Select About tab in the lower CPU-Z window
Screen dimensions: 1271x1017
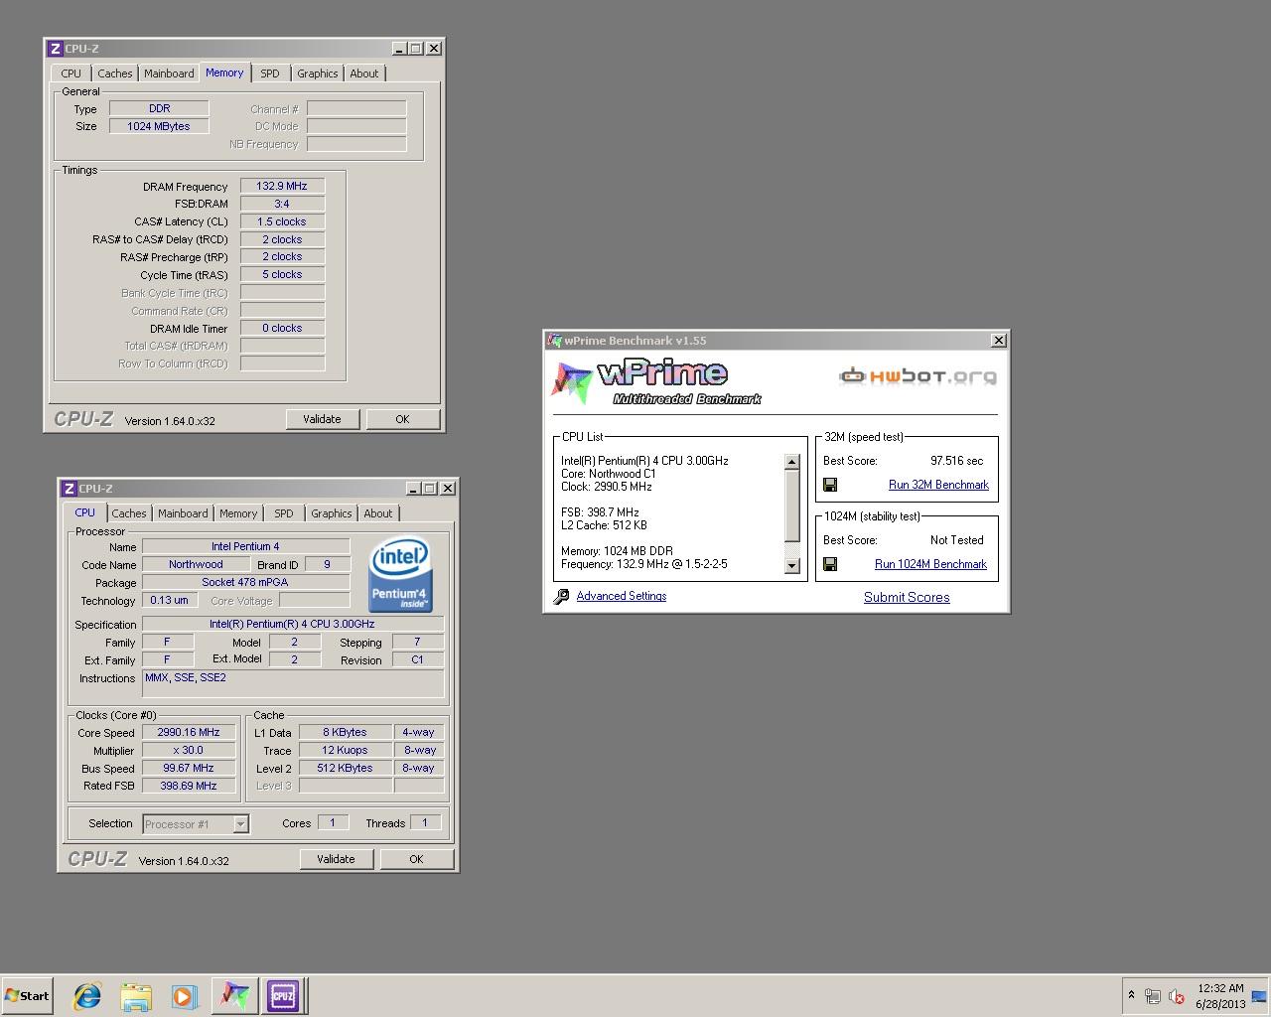point(378,513)
